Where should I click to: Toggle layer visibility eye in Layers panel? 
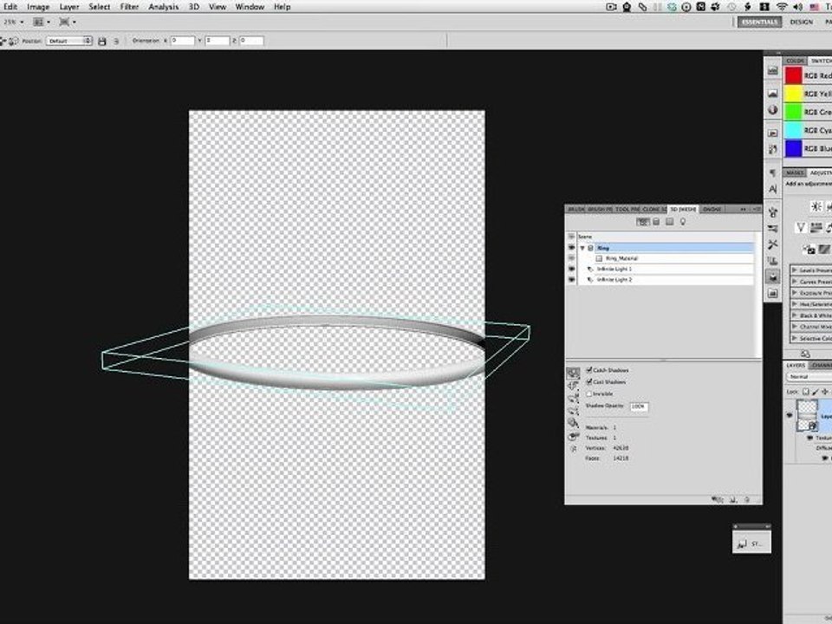coord(789,415)
